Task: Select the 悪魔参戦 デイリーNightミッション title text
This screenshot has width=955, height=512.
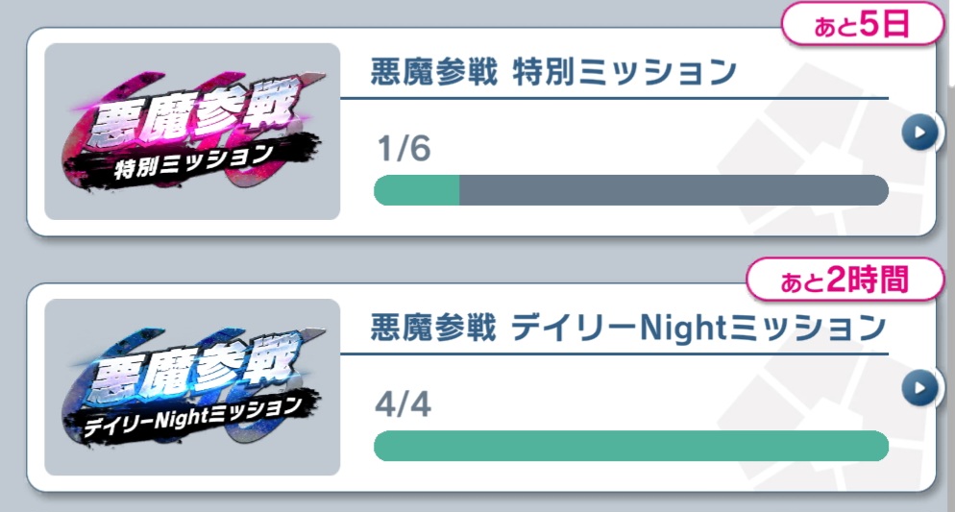Action: [627, 329]
